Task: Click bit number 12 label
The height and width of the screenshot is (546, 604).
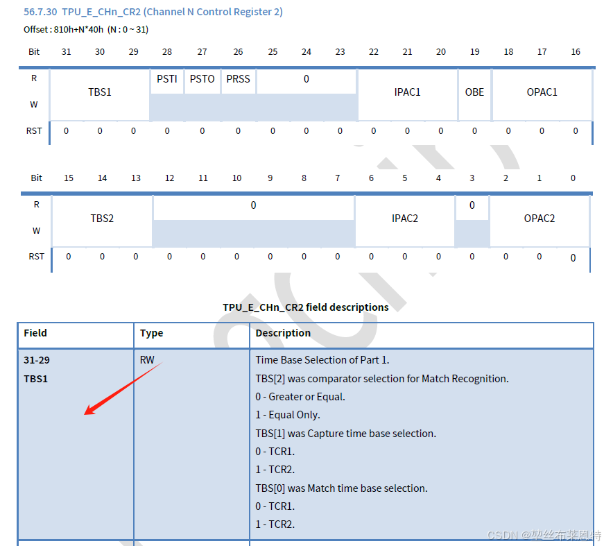Action: click(x=169, y=178)
